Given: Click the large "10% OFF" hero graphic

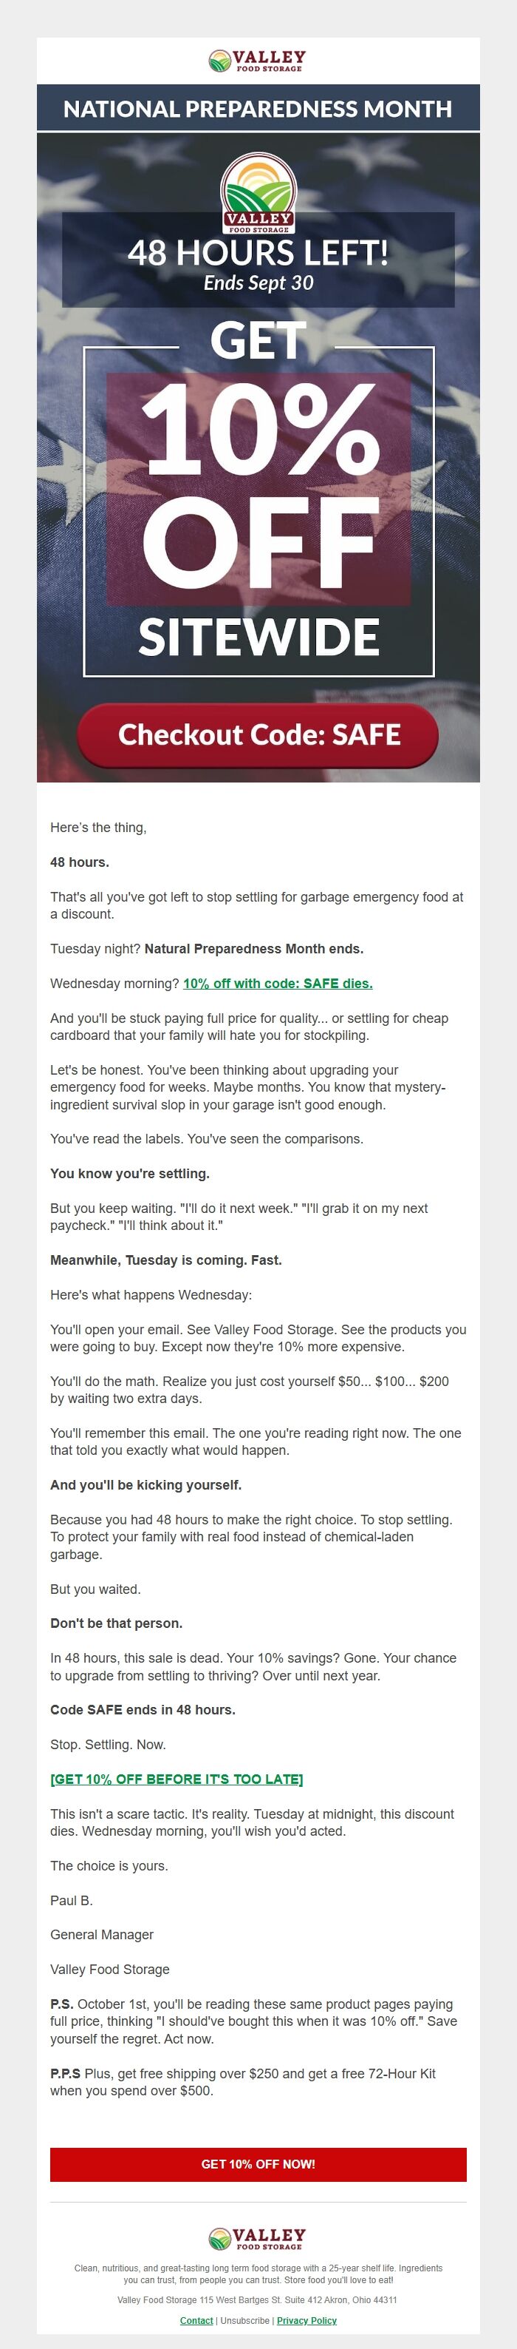Looking at the screenshot, I should pyautogui.click(x=259, y=483).
